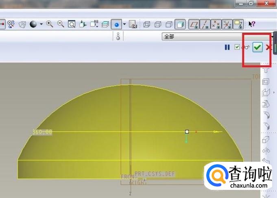Click the Zoom In magnifier icon
Image resolution: width=277 pixels, height=198 pixels.
coord(50,24)
